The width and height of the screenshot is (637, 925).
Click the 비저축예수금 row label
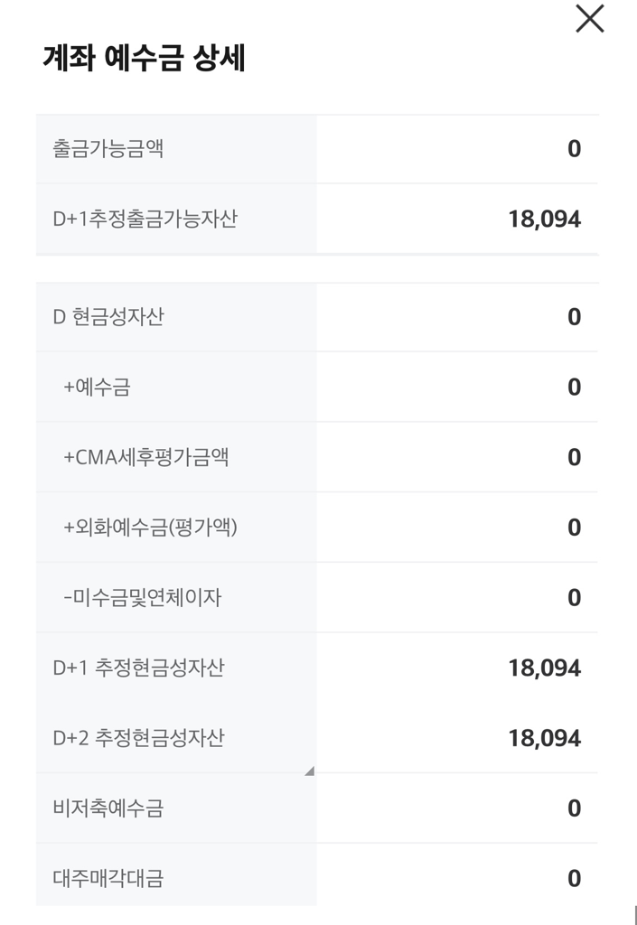[x=108, y=808]
